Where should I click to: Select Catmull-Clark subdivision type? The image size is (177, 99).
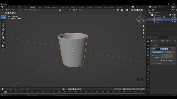coord(157,52)
